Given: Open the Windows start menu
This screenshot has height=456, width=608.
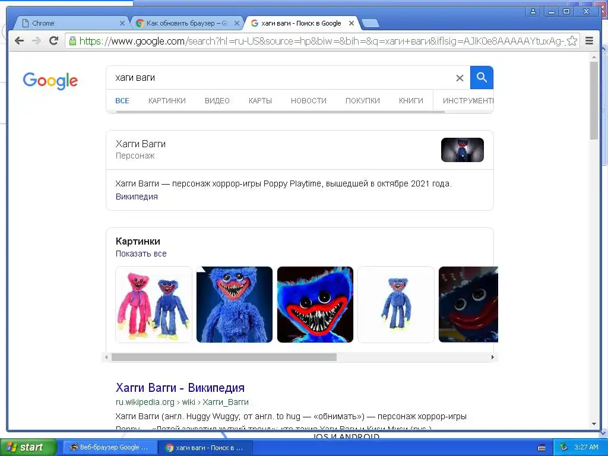Looking at the screenshot, I should [x=28, y=447].
